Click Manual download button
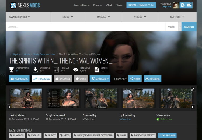 tap(152, 79)
